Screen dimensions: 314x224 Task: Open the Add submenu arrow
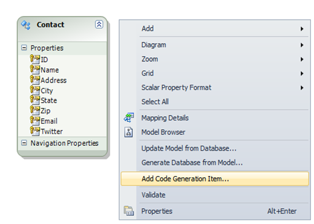click(302, 29)
